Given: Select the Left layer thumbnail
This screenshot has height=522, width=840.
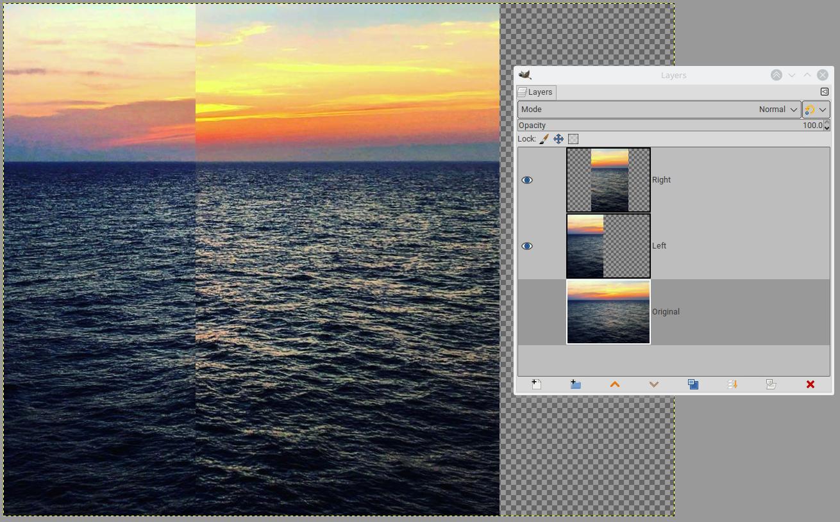Looking at the screenshot, I should pos(609,246).
